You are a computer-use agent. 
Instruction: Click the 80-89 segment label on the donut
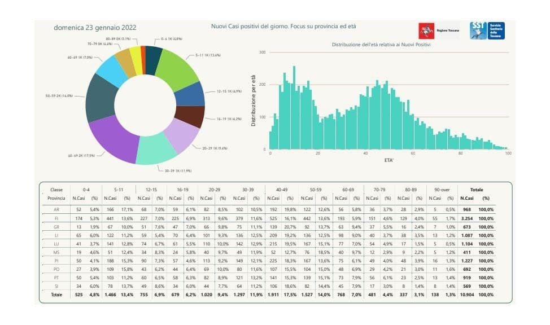coord(117,38)
